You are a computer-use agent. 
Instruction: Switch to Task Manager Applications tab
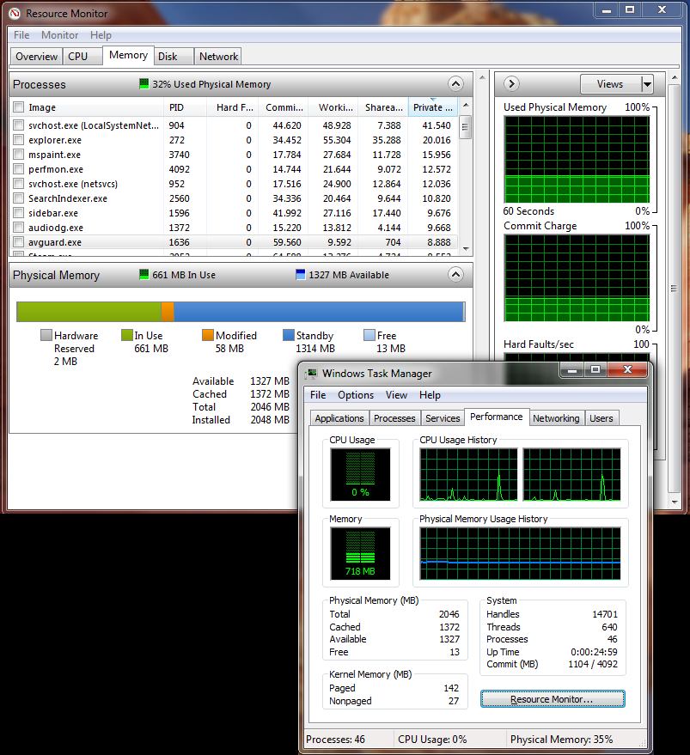(x=339, y=418)
